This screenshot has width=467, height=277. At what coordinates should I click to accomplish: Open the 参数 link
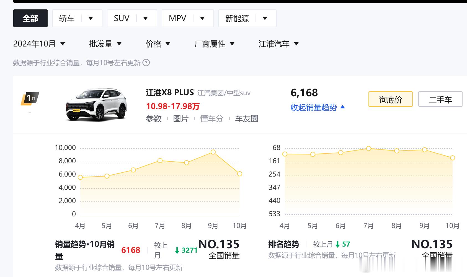154,119
